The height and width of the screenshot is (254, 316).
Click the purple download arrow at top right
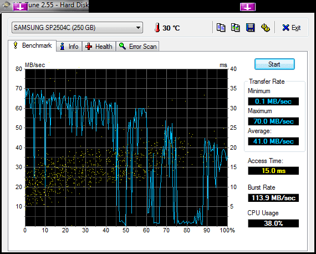(x=248, y=7)
